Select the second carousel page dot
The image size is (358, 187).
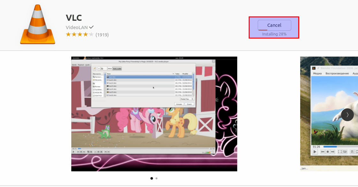tap(156, 178)
